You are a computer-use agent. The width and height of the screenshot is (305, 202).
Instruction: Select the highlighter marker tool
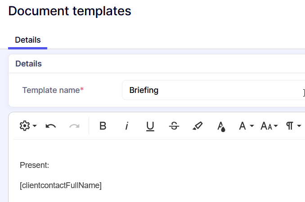coord(197,126)
